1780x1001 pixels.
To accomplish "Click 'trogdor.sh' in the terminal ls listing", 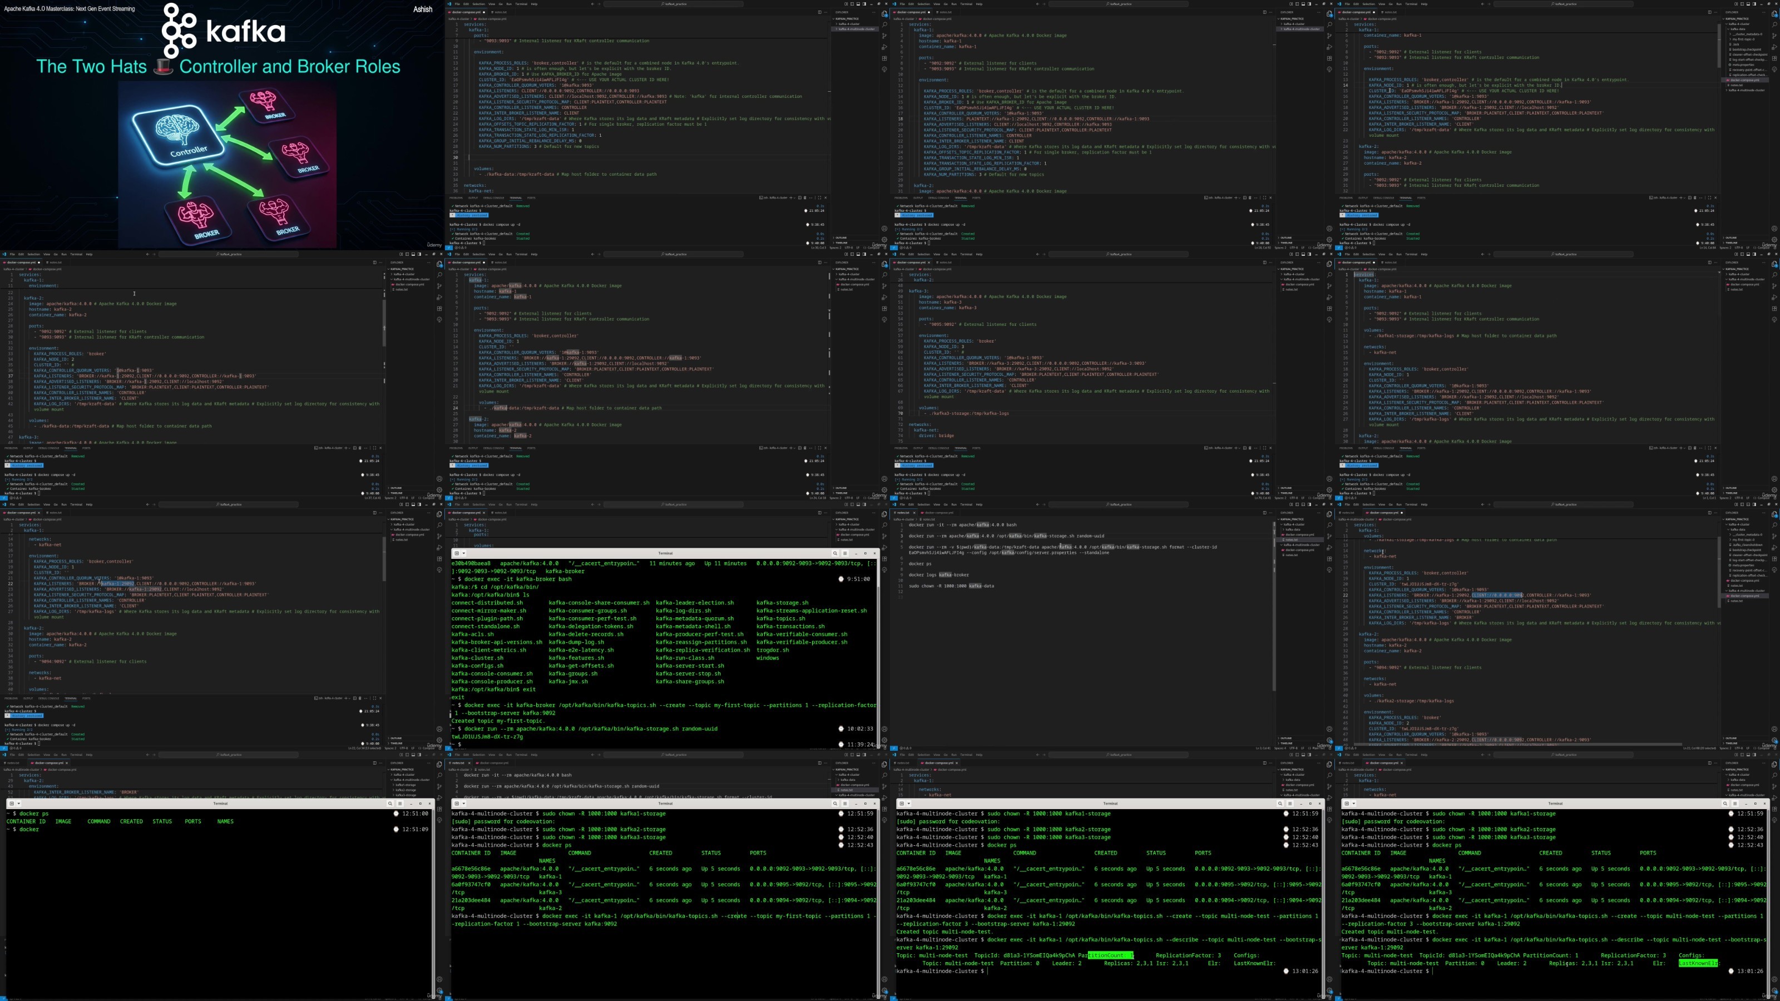I will [x=773, y=650].
